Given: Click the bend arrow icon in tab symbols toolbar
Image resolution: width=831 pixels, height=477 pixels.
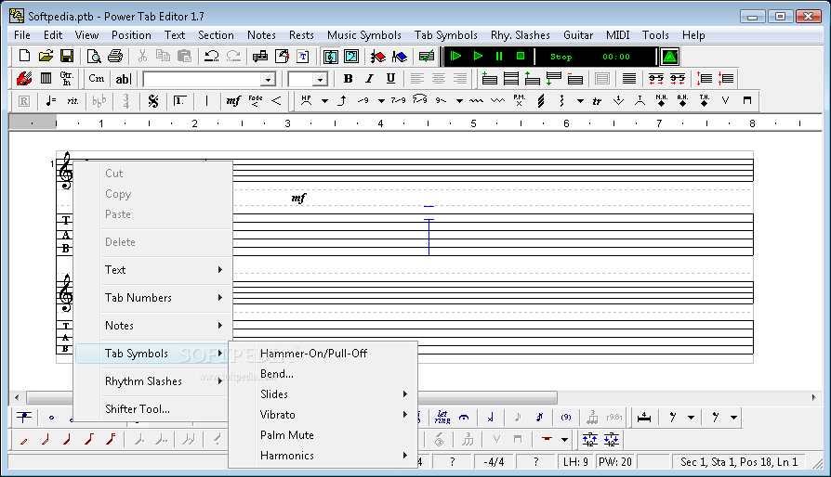Looking at the screenshot, I should pyautogui.click(x=342, y=100).
